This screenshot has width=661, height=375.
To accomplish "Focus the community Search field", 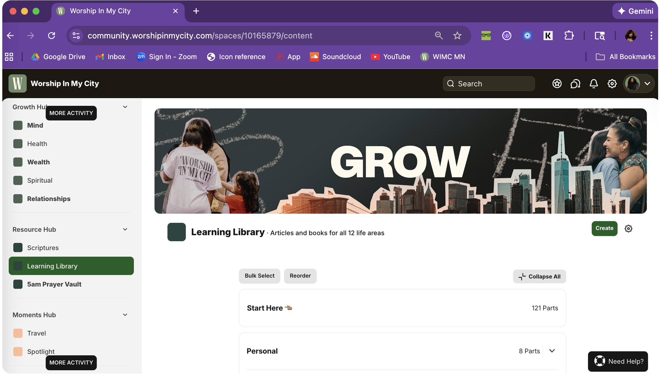I will point(489,84).
